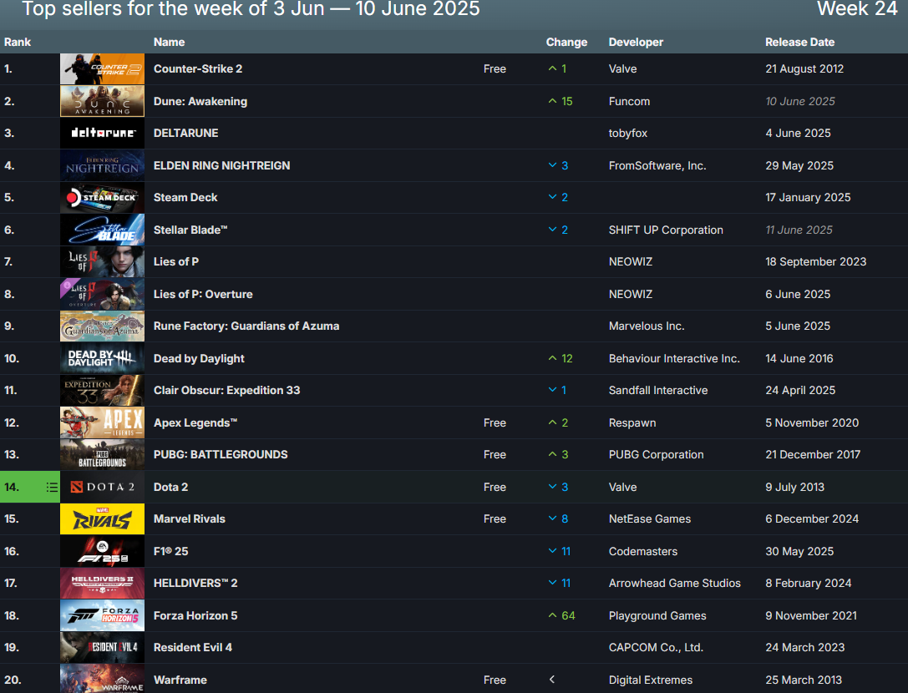This screenshot has height=693, width=908.
Task: Open the Helldivers 2 thumbnail image
Action: [x=103, y=583]
